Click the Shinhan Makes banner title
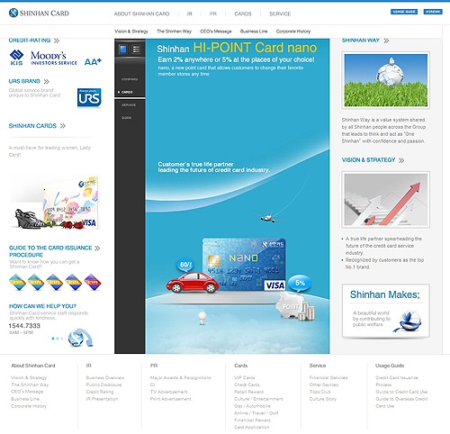The width and height of the screenshot is (450, 434). coord(385,294)
